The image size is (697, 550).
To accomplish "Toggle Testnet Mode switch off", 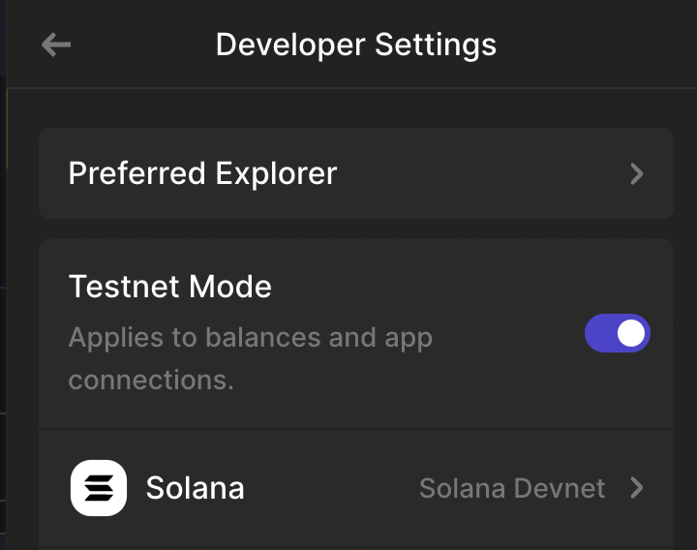I will click(618, 333).
